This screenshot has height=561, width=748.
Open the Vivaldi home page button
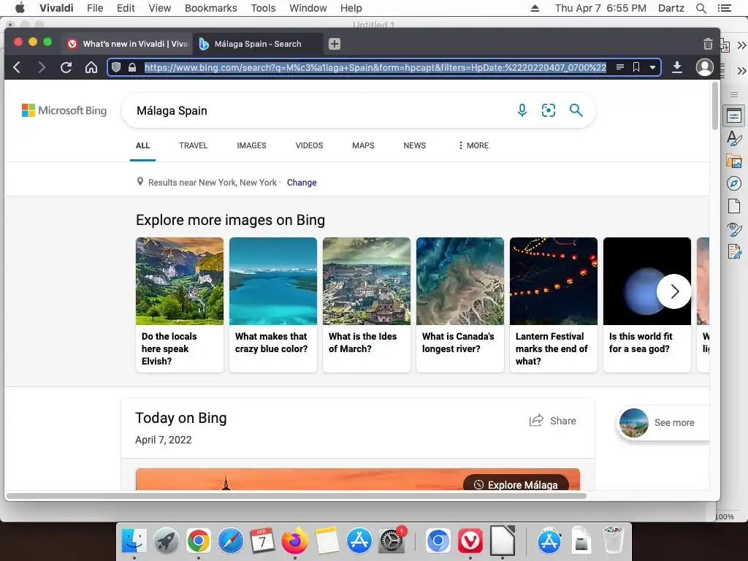click(91, 67)
